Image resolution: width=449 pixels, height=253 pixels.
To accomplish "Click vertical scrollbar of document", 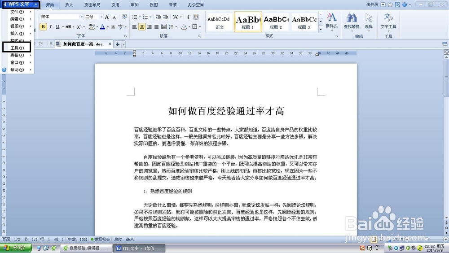I will tap(446, 137).
